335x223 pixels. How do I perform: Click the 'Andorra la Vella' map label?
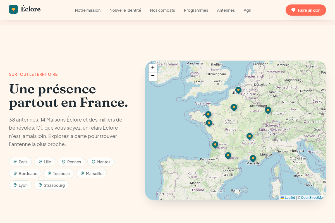(228, 173)
